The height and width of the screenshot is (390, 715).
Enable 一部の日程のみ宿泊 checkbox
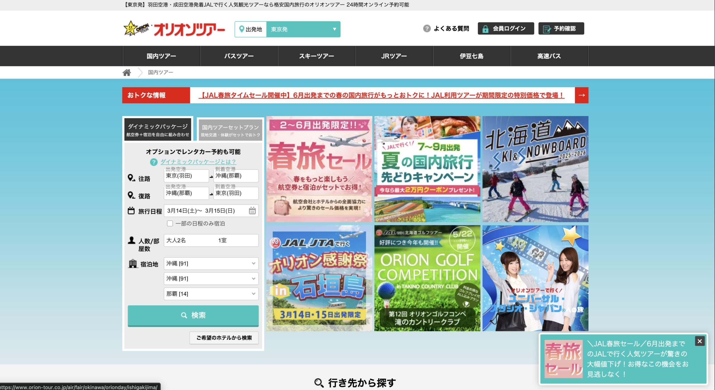coord(170,223)
